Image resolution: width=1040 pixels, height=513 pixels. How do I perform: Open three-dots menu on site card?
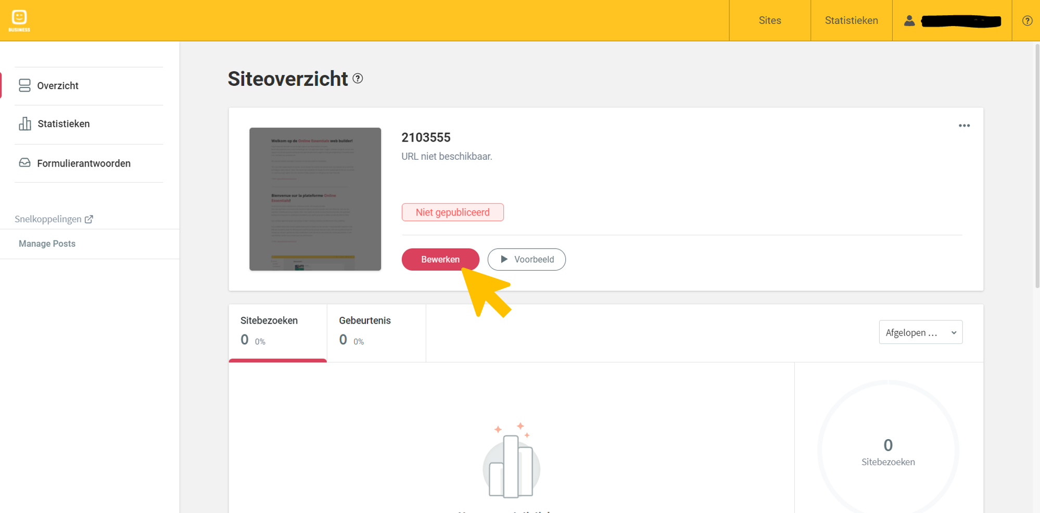point(964,126)
